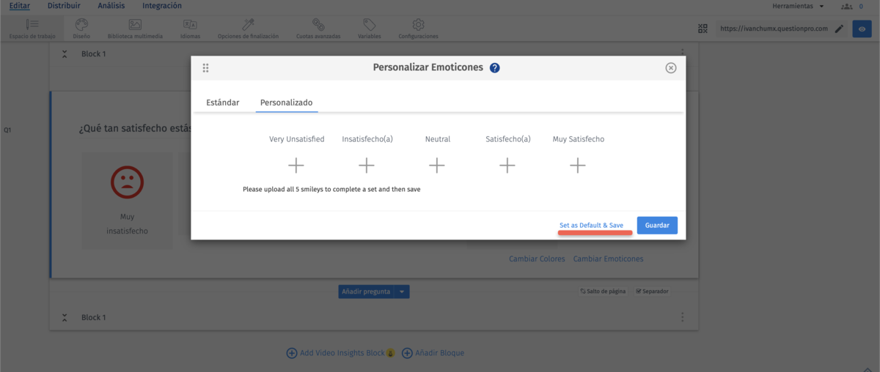Click the Variables tag icon
This screenshot has width=880, height=372.
click(369, 25)
